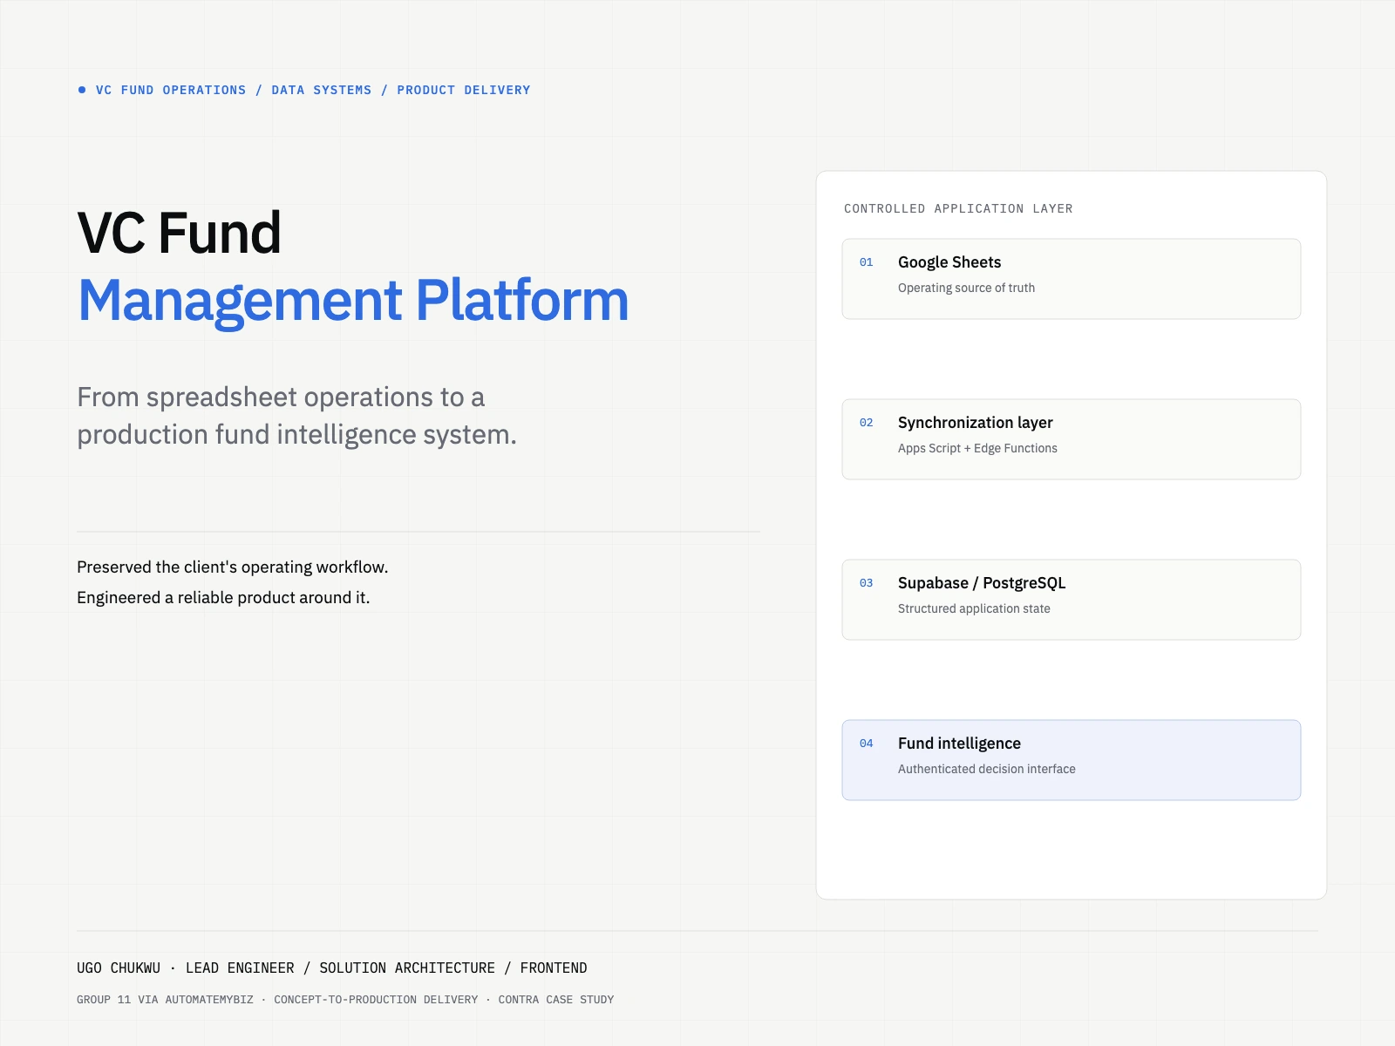
Task: Click 'Structured application state'
Action: [x=974, y=609]
